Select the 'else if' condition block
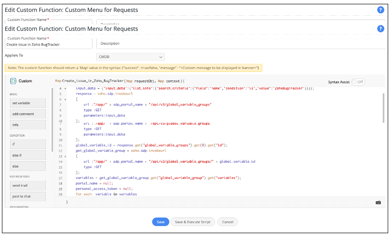Screen dimensions: 392x237 (28, 155)
